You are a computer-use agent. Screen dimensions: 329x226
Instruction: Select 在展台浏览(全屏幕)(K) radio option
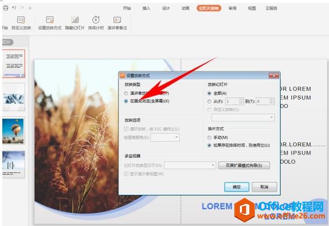(126, 101)
